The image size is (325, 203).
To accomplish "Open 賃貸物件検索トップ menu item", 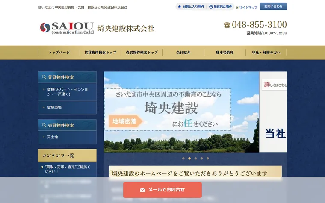I will (100, 53).
